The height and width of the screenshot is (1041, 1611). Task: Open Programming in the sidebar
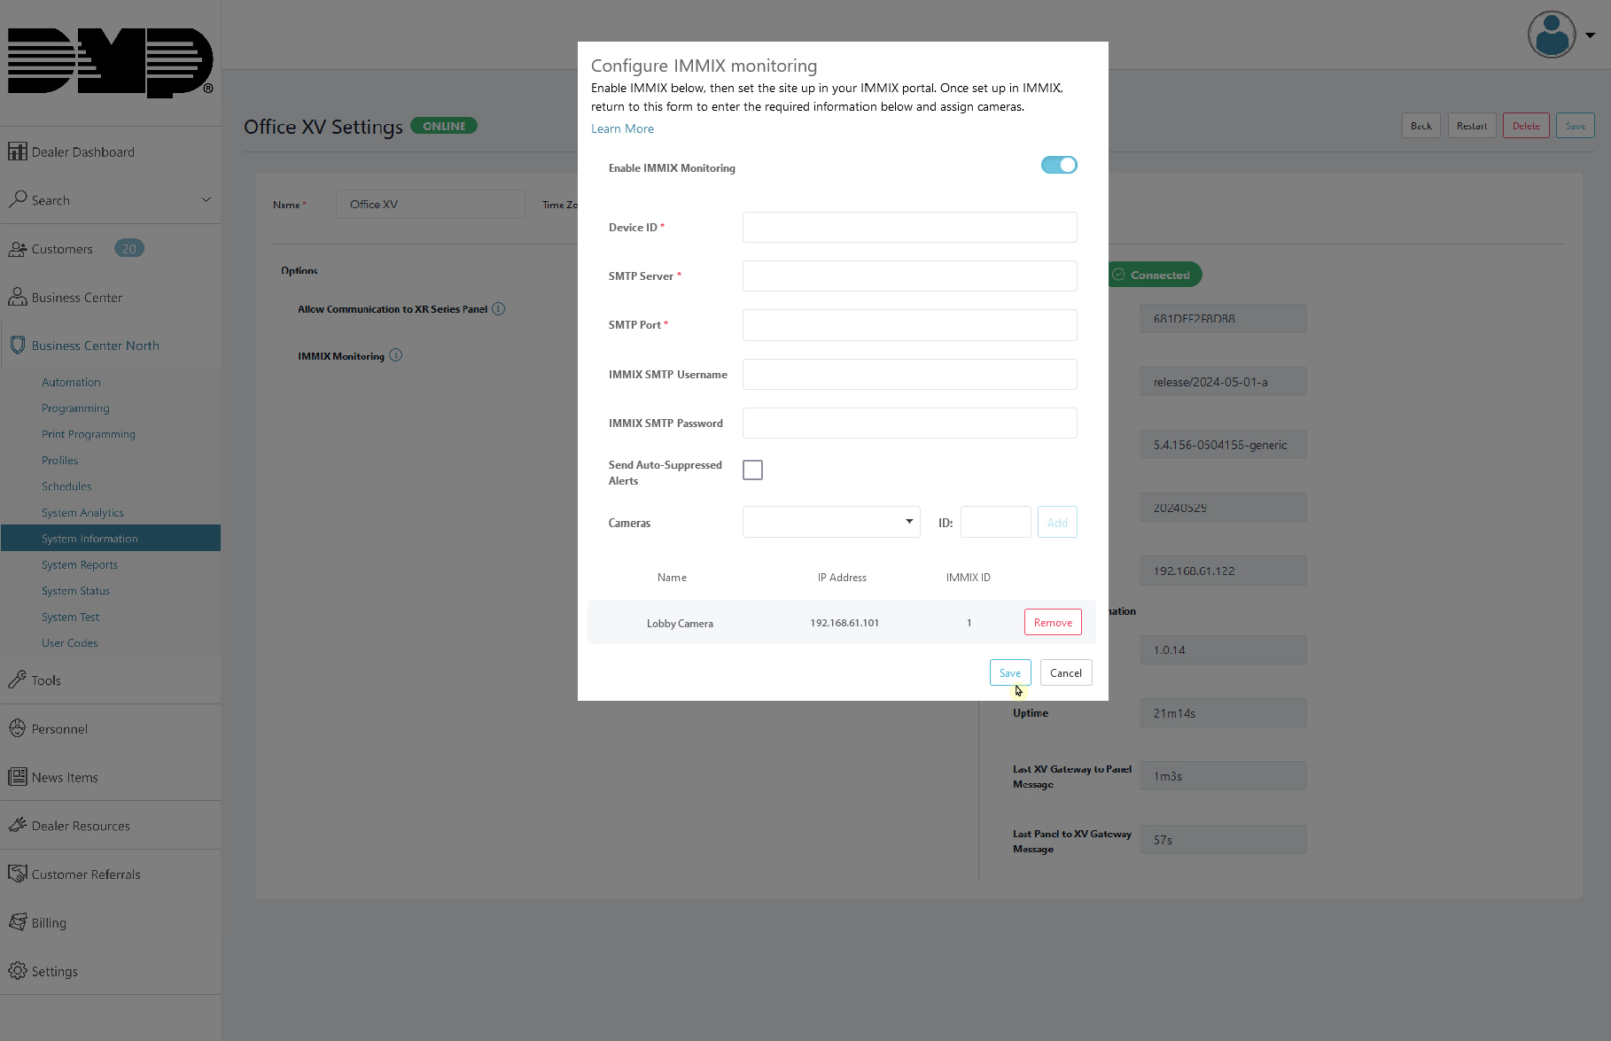(x=75, y=408)
